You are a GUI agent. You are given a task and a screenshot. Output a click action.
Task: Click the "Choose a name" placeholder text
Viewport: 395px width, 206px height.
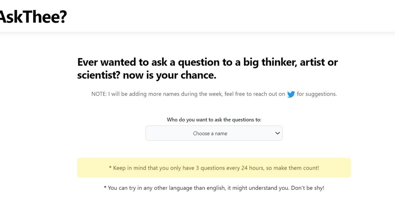pyautogui.click(x=210, y=133)
